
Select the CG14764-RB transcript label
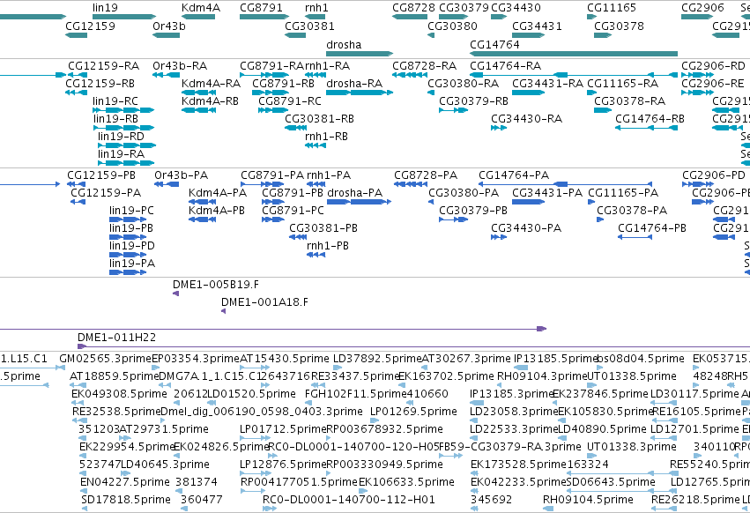pos(650,119)
